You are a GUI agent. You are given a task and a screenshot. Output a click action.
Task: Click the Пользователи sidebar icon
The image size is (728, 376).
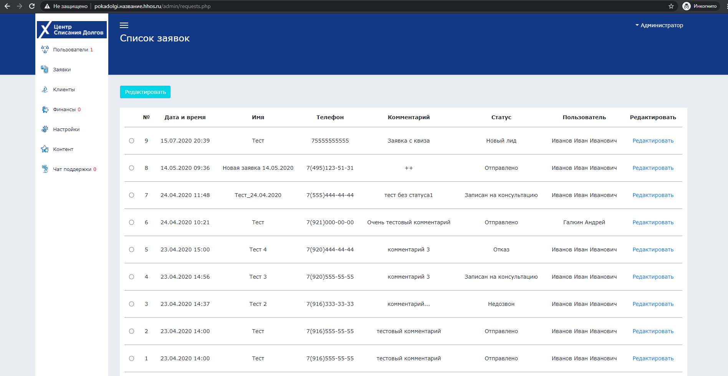click(45, 49)
